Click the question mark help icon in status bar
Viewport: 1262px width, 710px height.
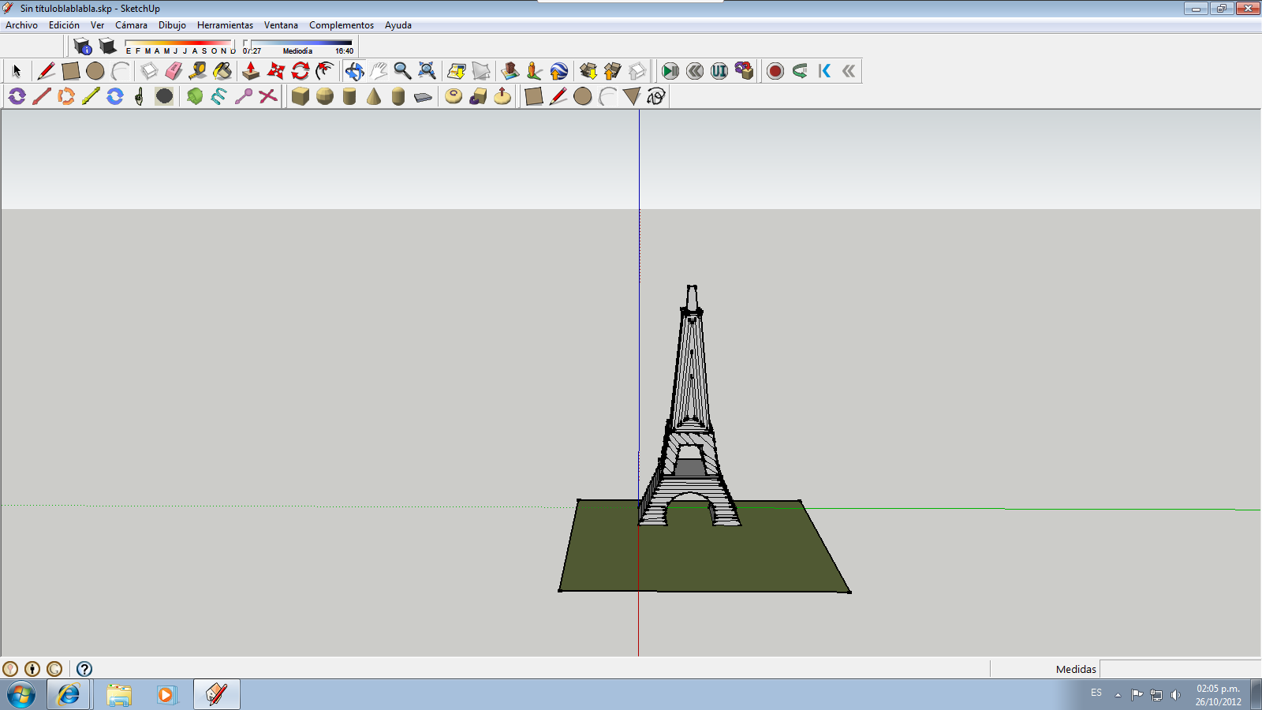pyautogui.click(x=84, y=669)
